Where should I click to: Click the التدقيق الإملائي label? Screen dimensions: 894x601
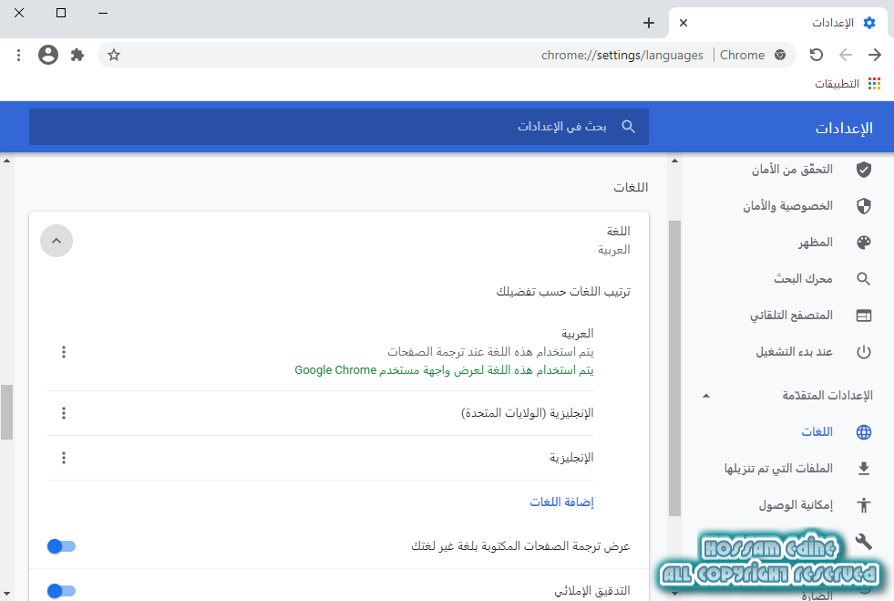coord(591,591)
